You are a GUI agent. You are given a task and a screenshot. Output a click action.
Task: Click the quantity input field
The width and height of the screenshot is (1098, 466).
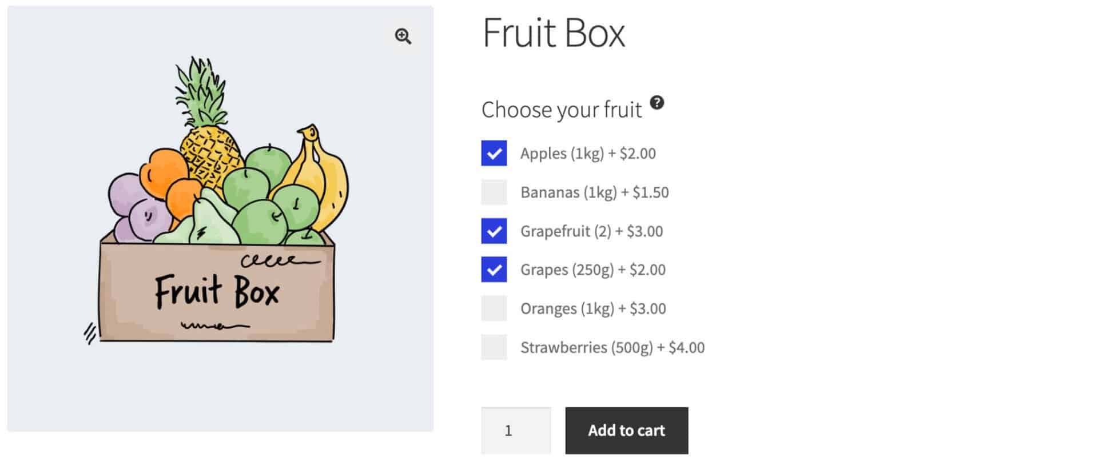[x=515, y=431]
